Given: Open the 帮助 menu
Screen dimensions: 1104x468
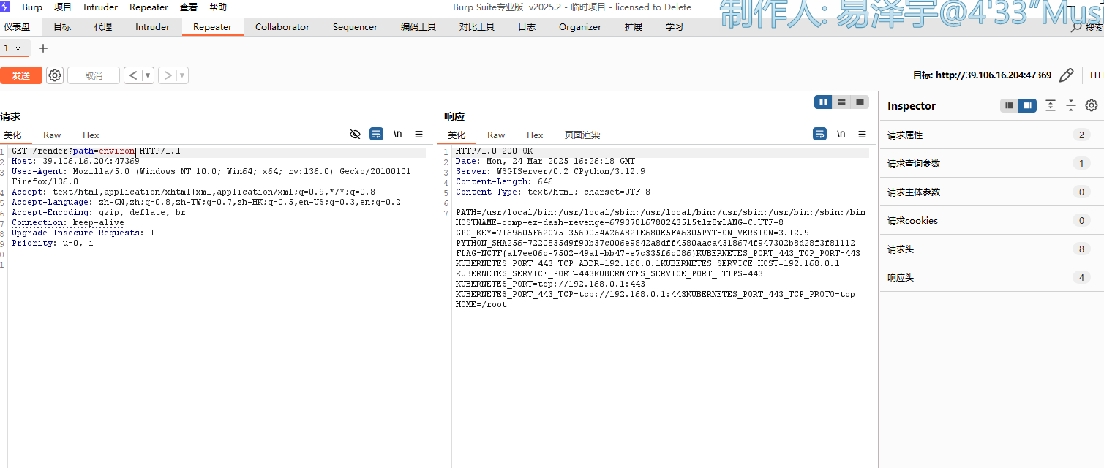Looking at the screenshot, I should click(x=218, y=7).
